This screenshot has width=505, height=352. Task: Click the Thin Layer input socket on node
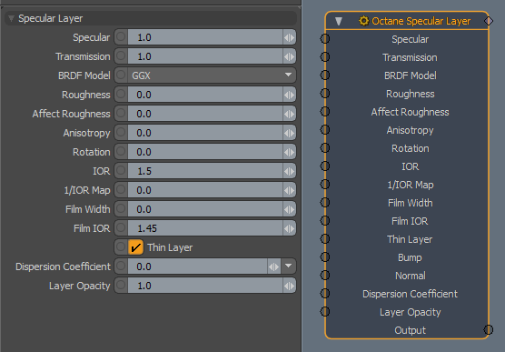click(325, 238)
